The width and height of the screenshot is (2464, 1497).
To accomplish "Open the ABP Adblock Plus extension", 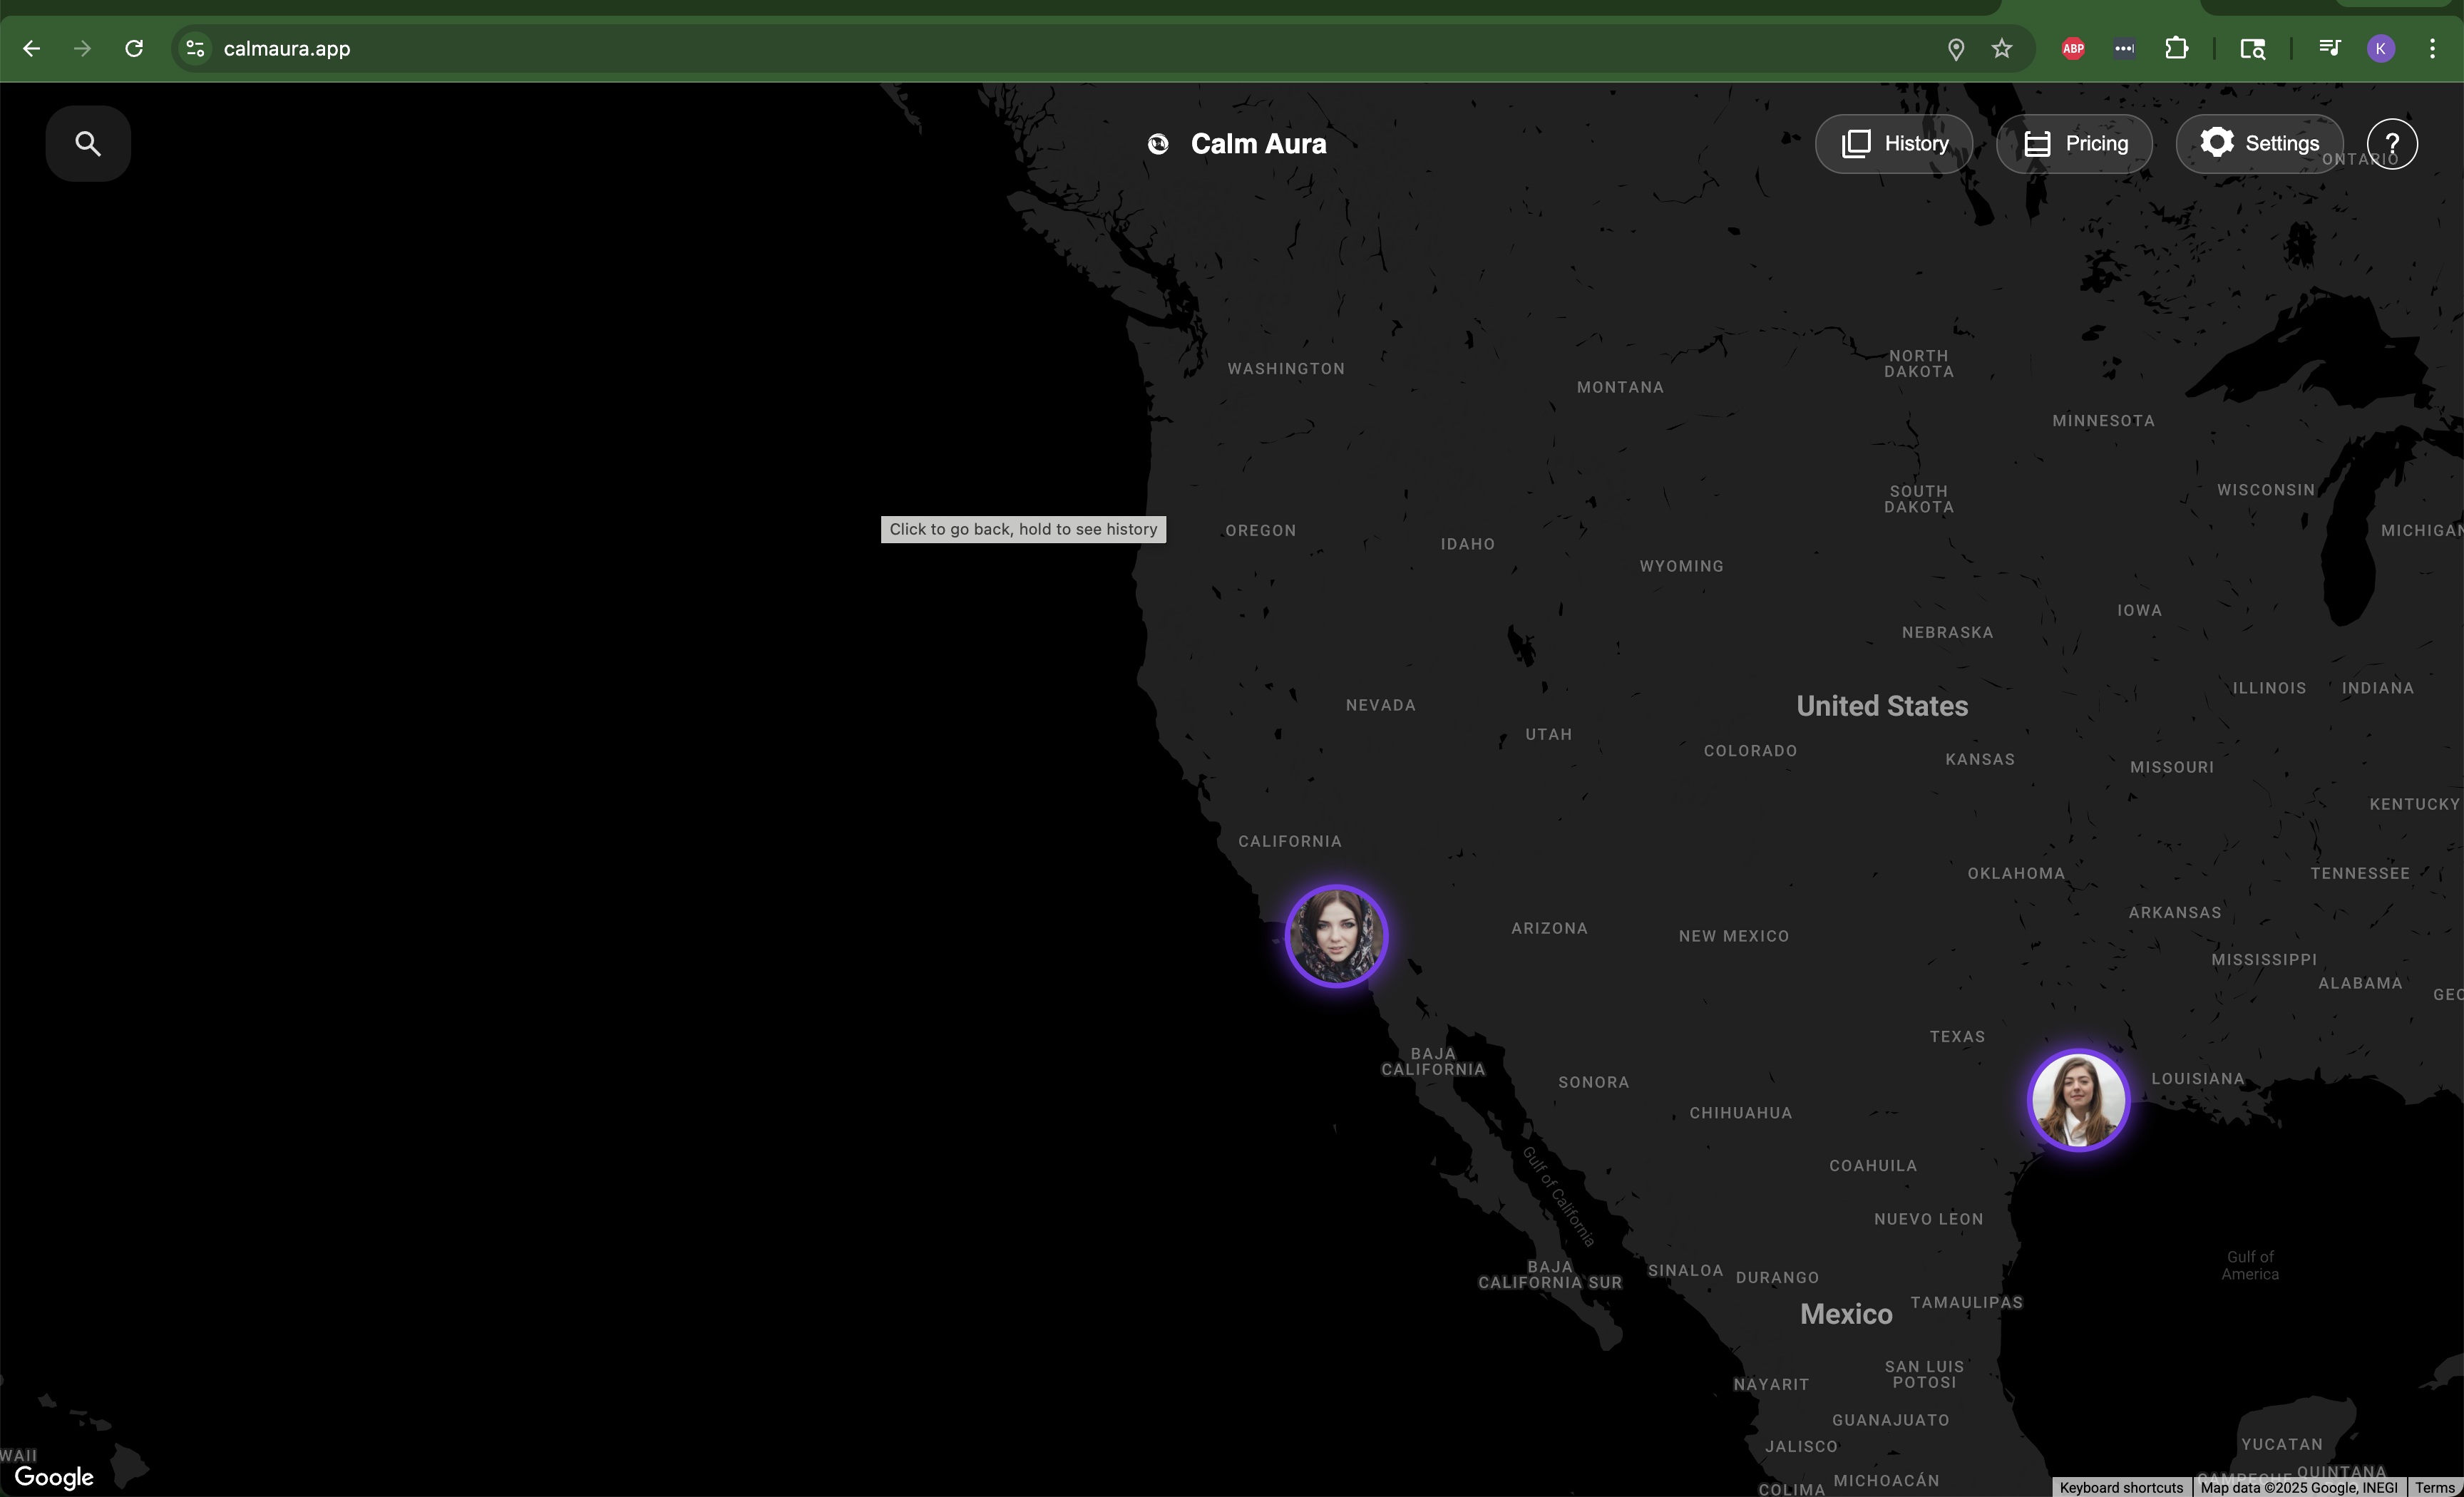I will pyautogui.click(x=2073, y=48).
